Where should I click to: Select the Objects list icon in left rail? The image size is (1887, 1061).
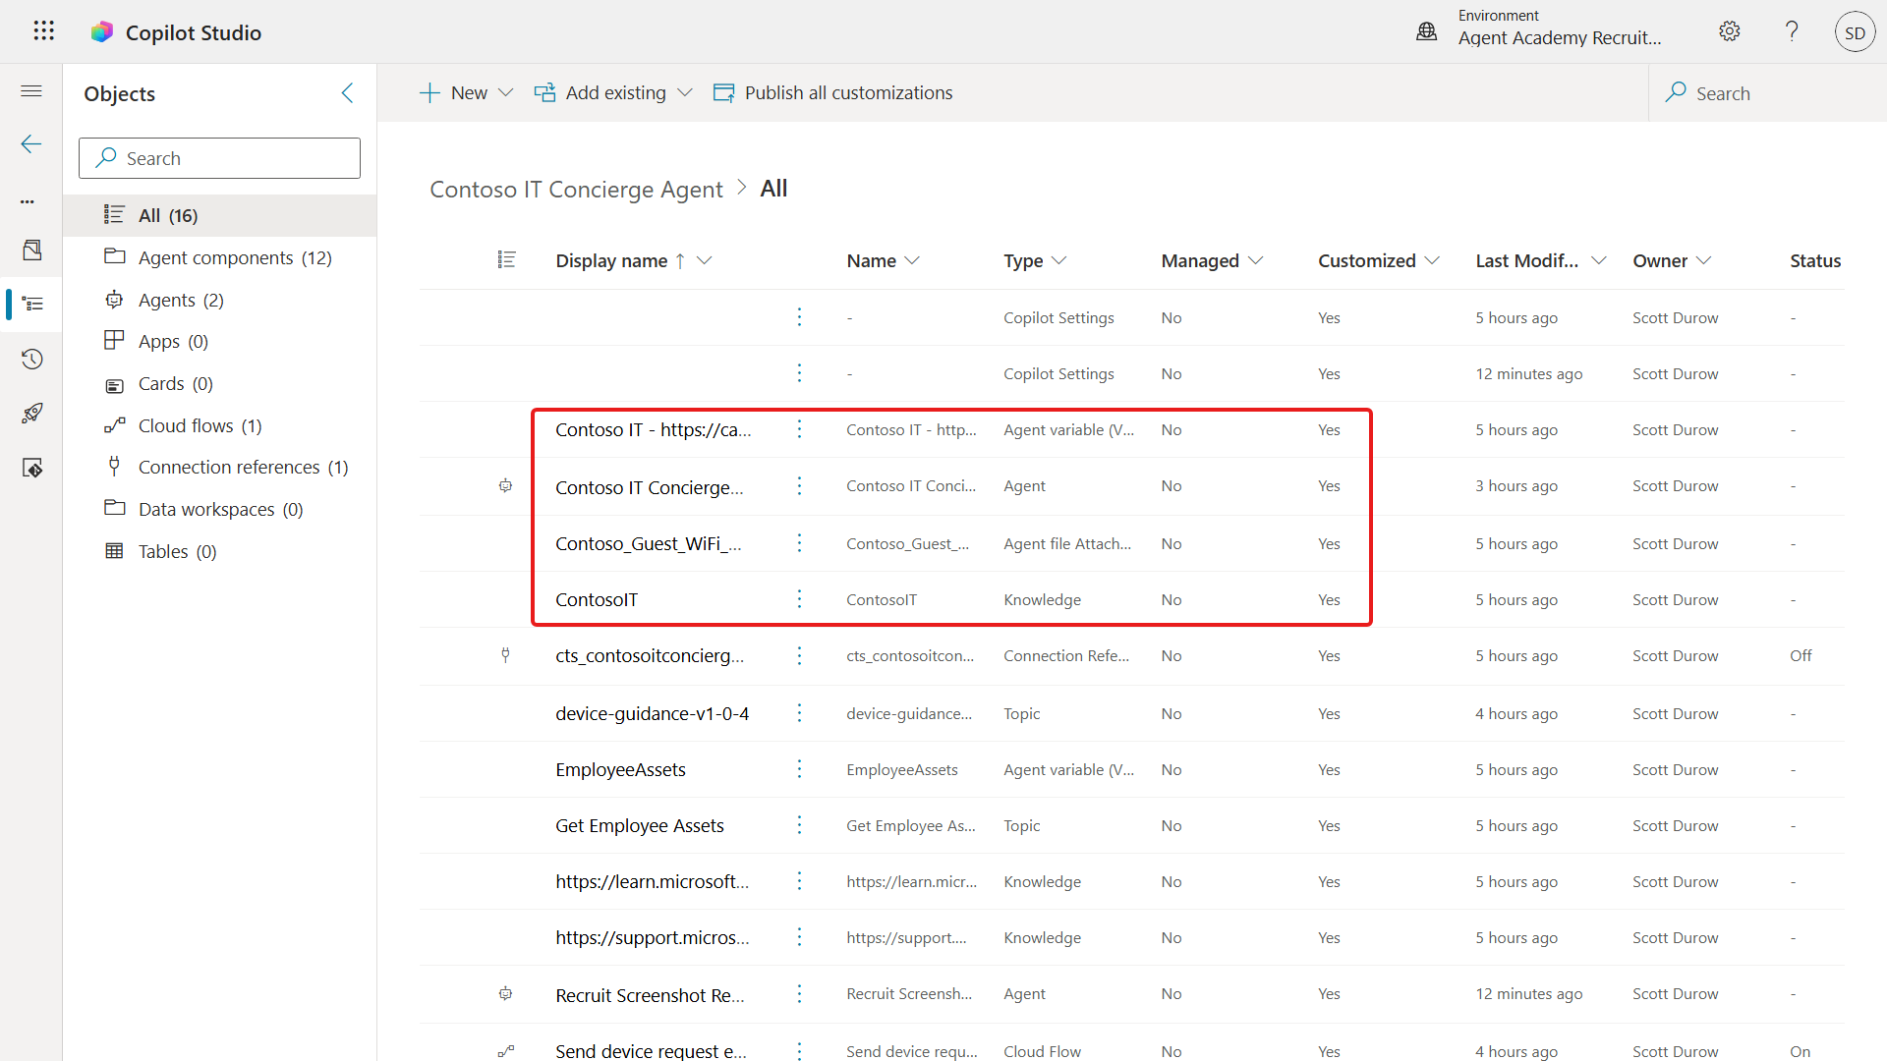pos(32,304)
